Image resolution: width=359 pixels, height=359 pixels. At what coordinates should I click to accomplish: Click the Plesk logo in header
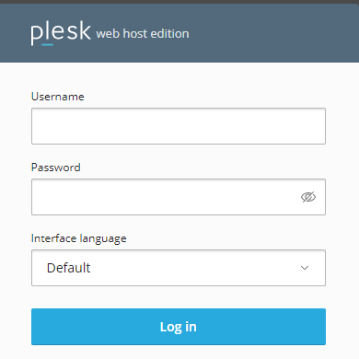point(61,33)
